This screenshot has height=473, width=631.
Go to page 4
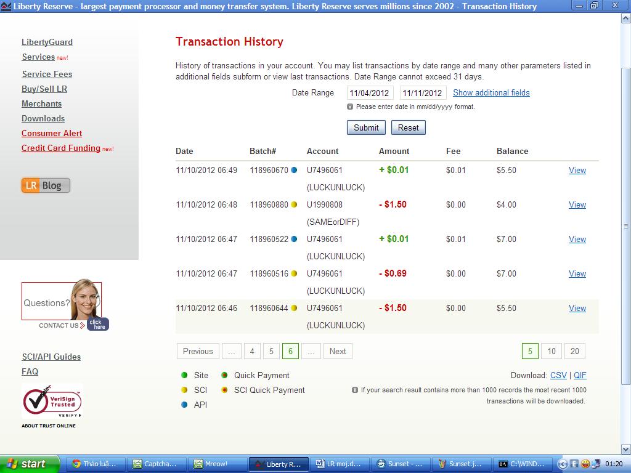252,351
